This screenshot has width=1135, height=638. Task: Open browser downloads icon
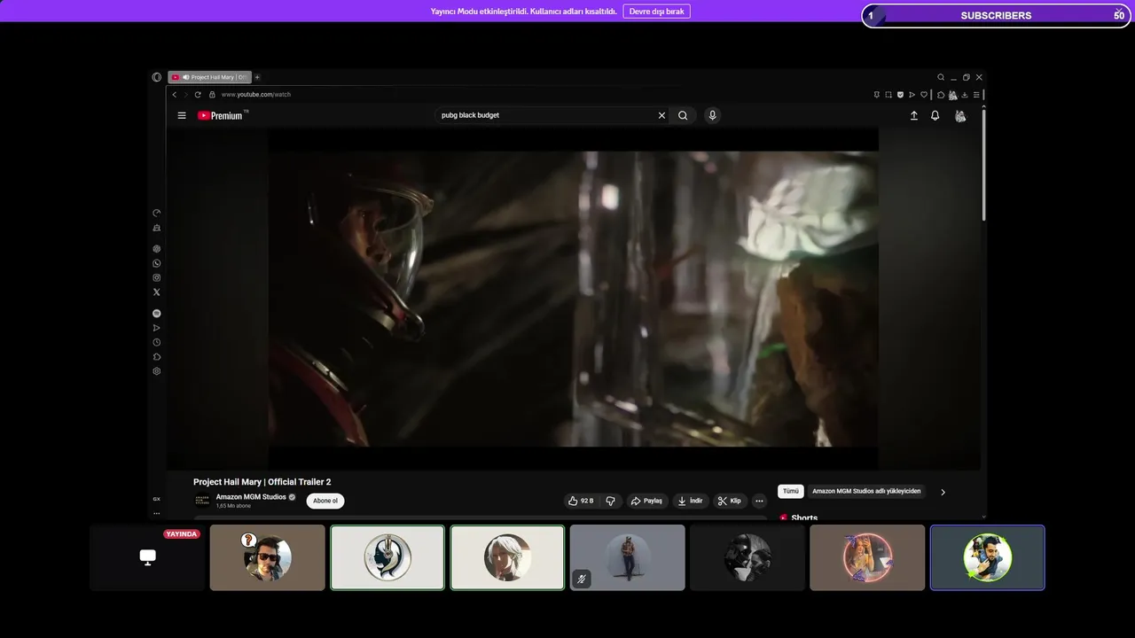(x=965, y=95)
